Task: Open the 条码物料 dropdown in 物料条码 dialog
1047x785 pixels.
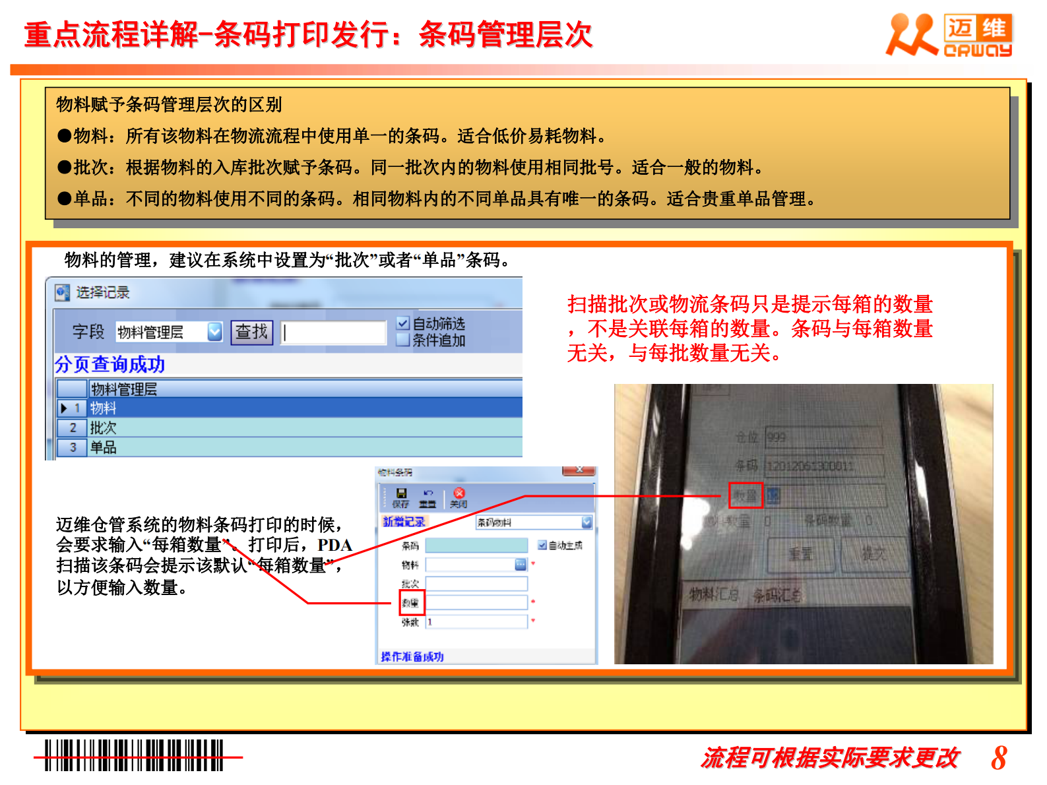Action: 587,522
